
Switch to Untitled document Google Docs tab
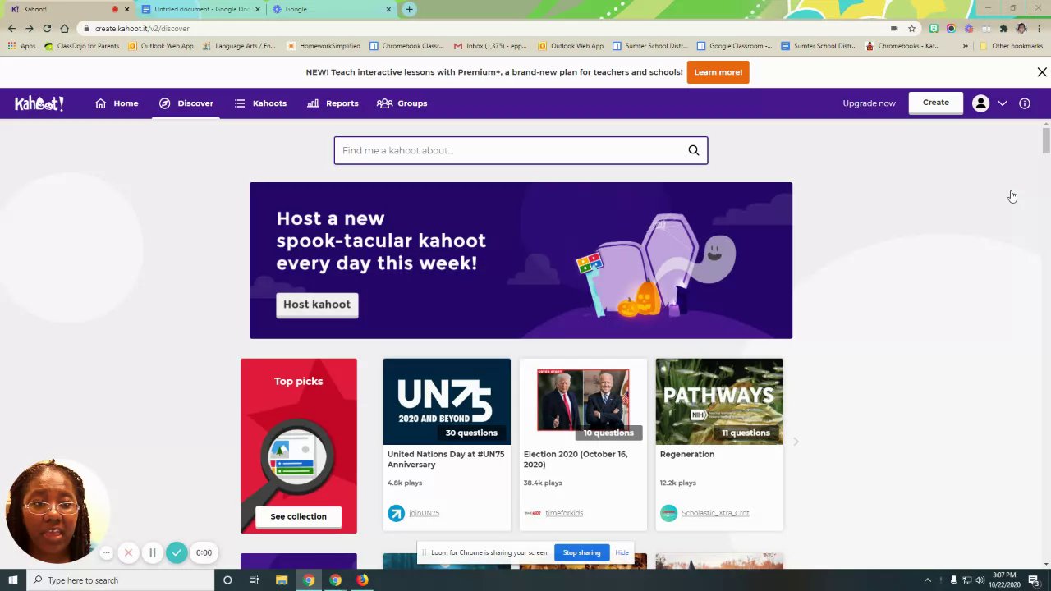coord(202,9)
